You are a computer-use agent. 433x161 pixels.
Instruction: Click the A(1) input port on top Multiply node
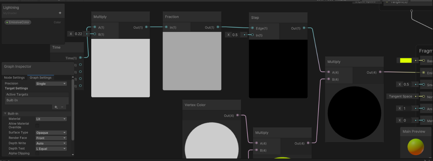pos(95,27)
